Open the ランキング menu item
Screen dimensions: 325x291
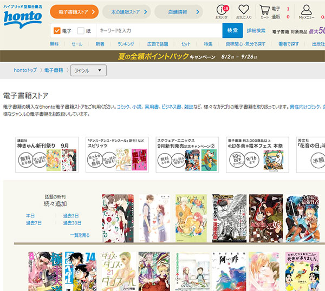[126, 44]
